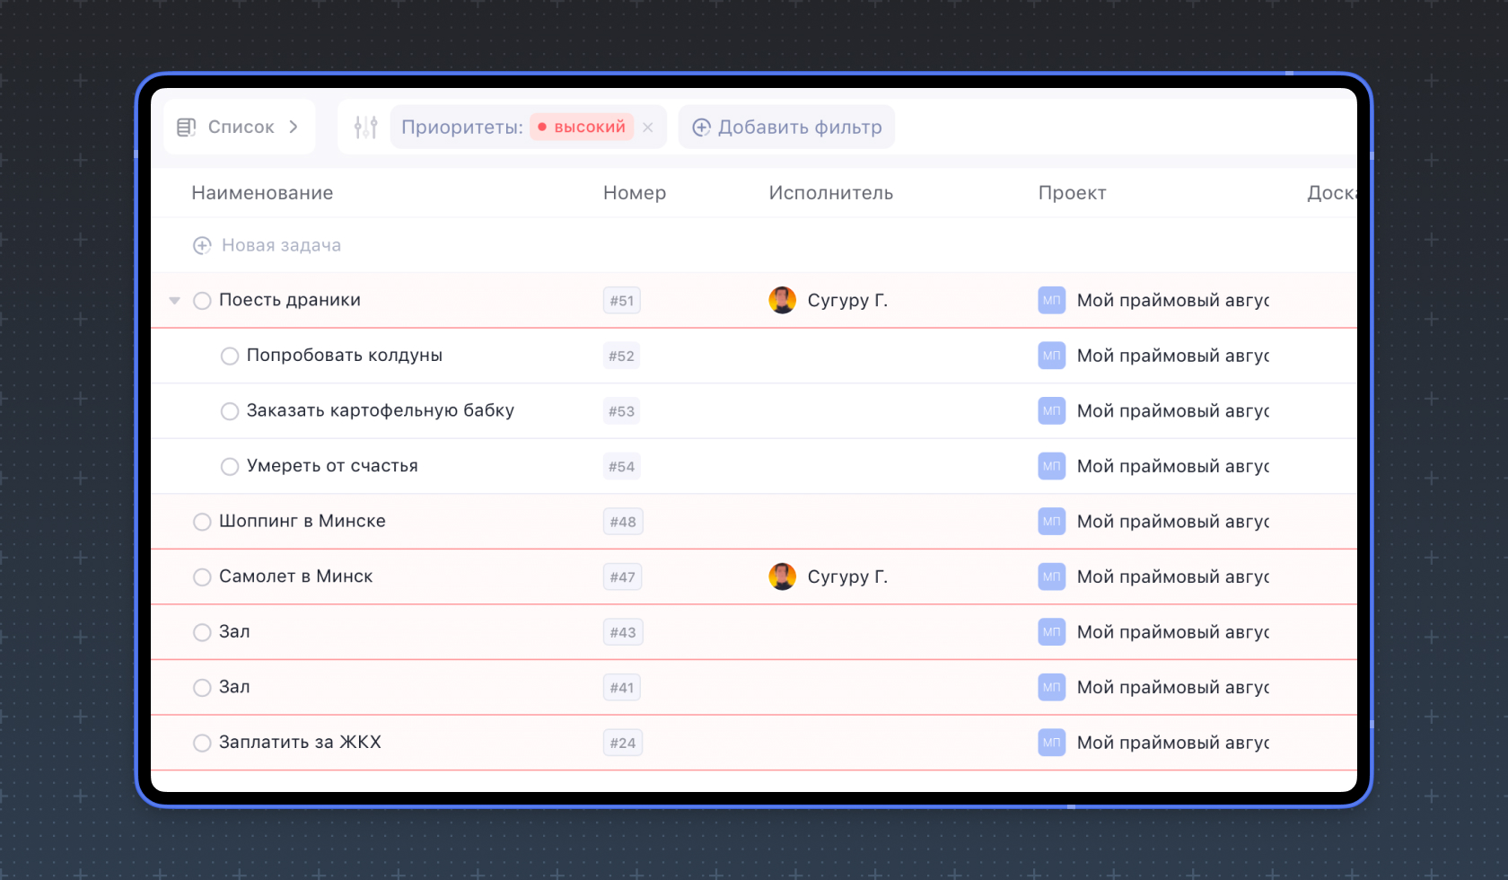1508x880 pixels.
Task: Open the Попробовать колдуны task title
Action: point(345,356)
